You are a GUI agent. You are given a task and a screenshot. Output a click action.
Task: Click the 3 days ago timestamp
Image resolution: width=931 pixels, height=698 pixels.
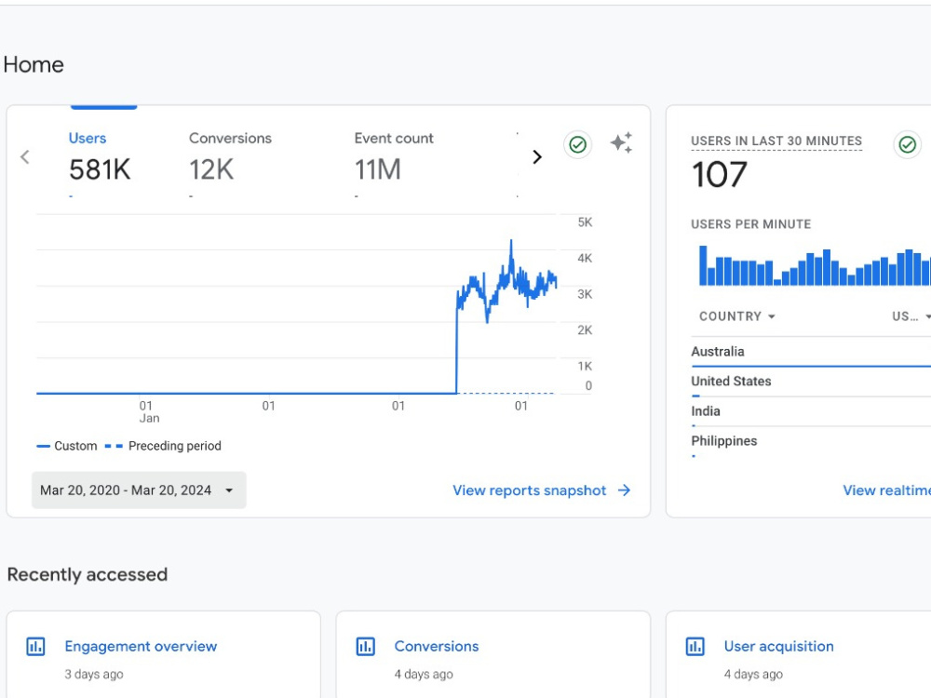click(94, 674)
